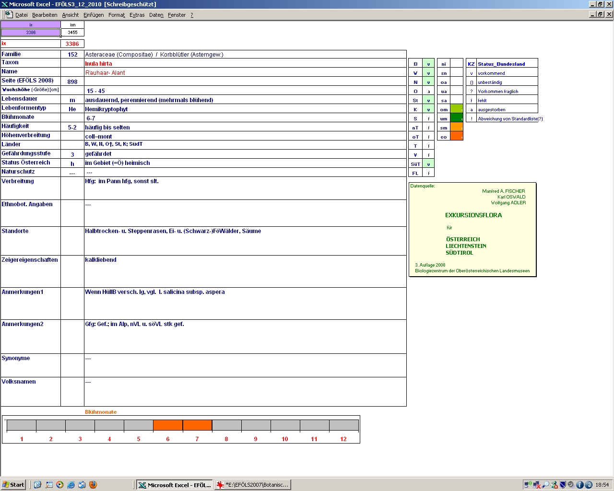Open Internet Explorer from quick launch
614x491 pixels.
point(71,485)
